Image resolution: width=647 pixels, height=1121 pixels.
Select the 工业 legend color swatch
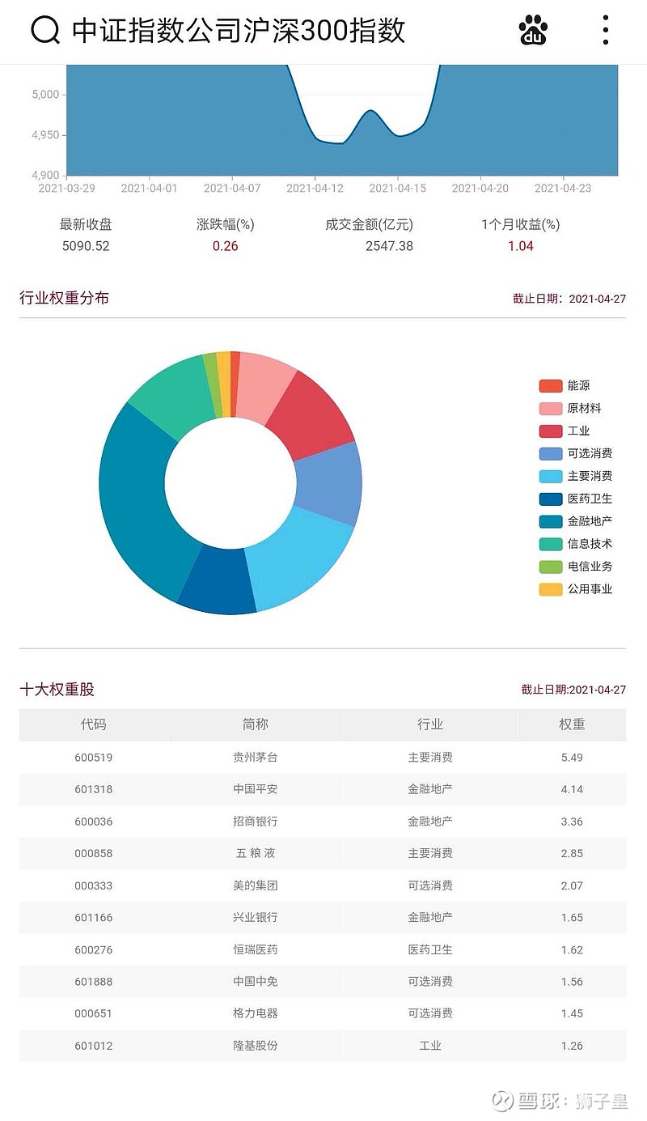[551, 431]
